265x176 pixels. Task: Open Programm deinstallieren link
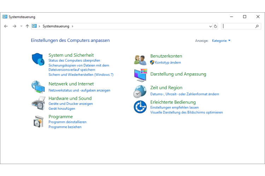[67, 122]
